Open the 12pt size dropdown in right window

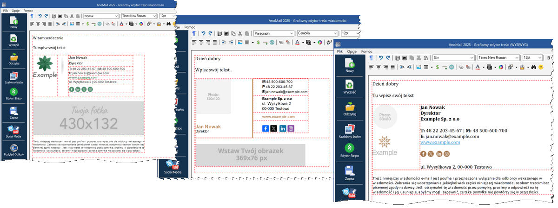click(x=532, y=58)
